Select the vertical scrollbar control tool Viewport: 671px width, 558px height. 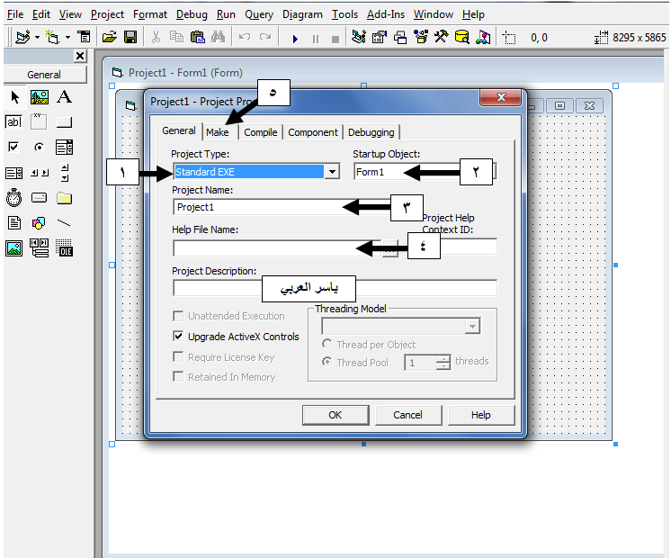[x=64, y=173]
